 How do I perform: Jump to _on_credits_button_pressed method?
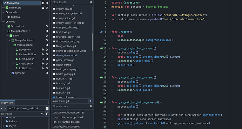coord(68,117)
